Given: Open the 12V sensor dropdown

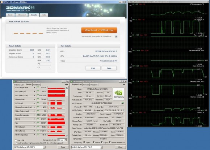Looking at the screenshot, I should [x=34, y=123].
